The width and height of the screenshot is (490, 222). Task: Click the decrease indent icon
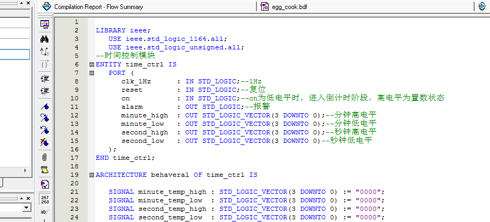click(45, 91)
